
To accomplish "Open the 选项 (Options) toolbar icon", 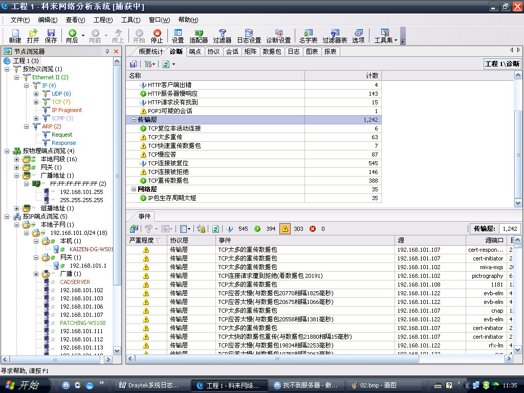I will [358, 36].
